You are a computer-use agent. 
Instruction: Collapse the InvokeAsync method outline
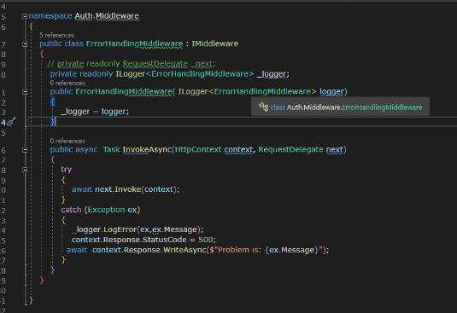(x=25, y=150)
